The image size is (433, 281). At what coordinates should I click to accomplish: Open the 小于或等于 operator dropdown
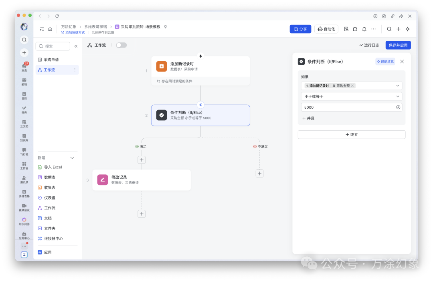coord(352,96)
